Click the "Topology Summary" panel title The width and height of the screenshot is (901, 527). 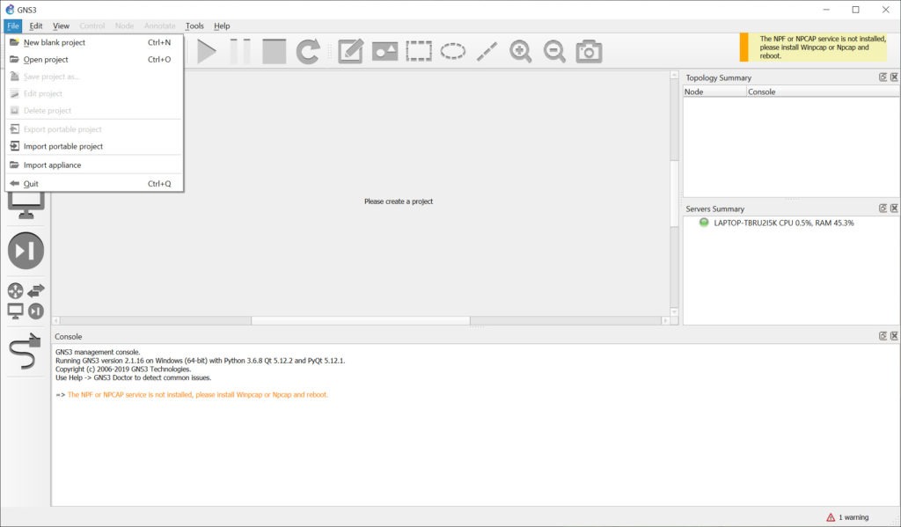pyautogui.click(x=718, y=77)
